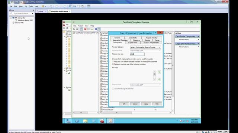Click Help button in properties dialog
This screenshot has width=238, height=133.
click(x=157, y=104)
